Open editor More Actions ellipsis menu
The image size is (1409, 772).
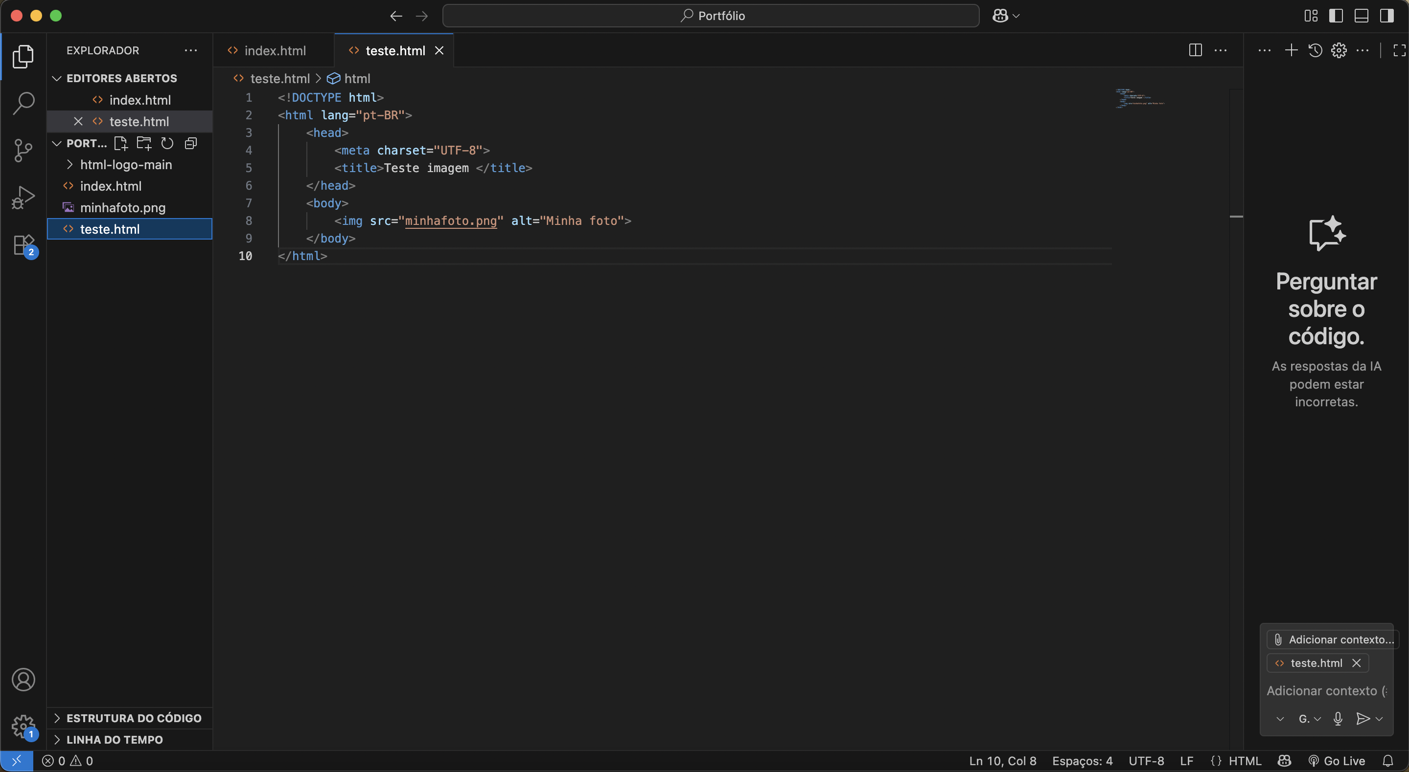(1221, 50)
